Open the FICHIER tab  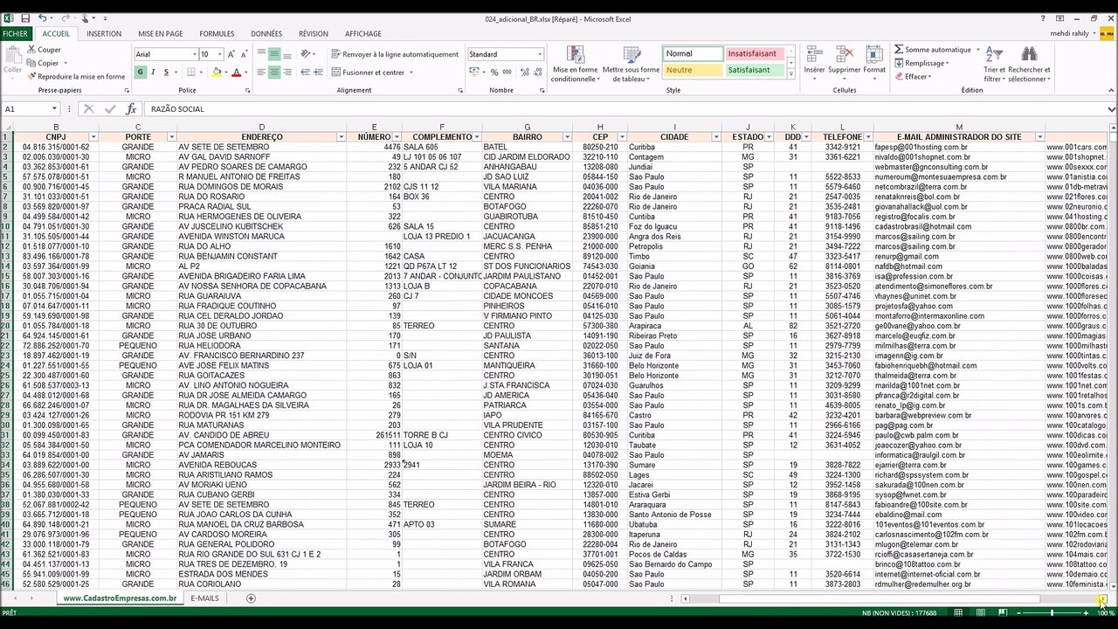pyautogui.click(x=16, y=34)
